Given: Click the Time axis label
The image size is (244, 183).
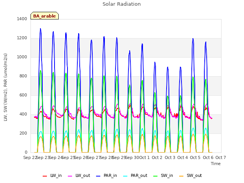Looking at the screenshot, I should pos(216,164).
